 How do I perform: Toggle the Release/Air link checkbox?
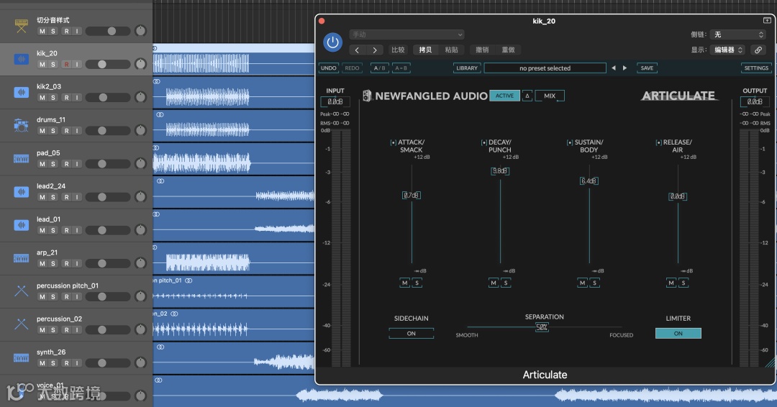click(658, 142)
